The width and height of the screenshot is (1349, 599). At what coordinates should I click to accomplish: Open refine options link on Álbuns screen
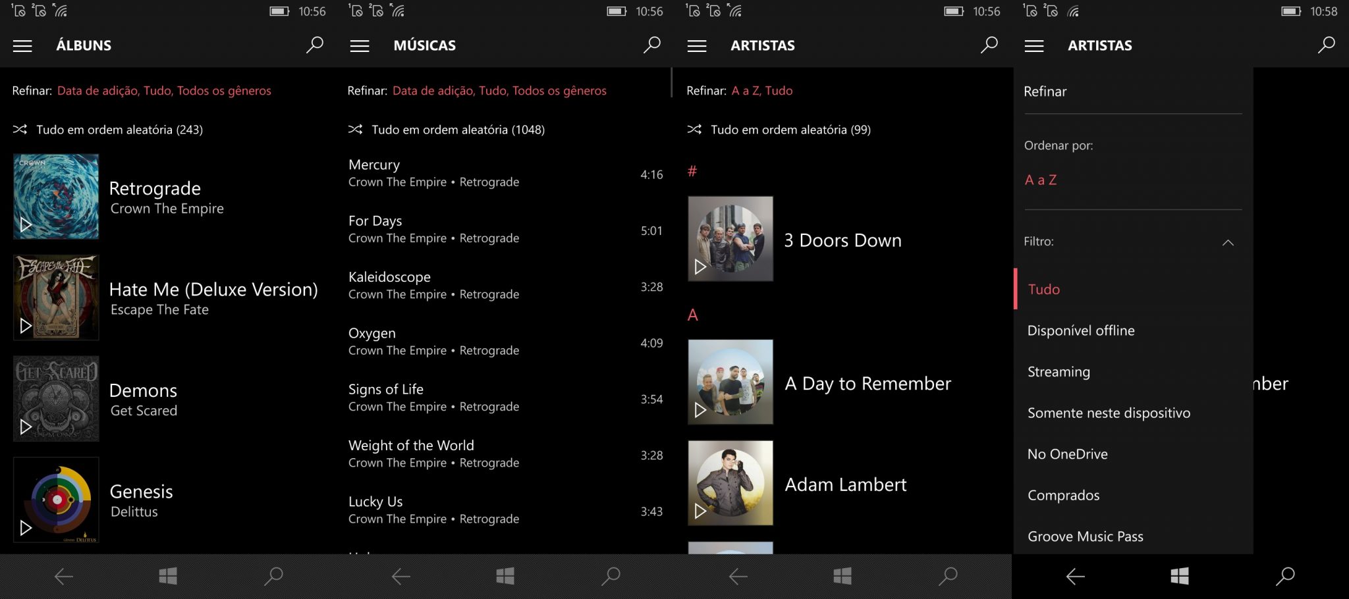[164, 91]
